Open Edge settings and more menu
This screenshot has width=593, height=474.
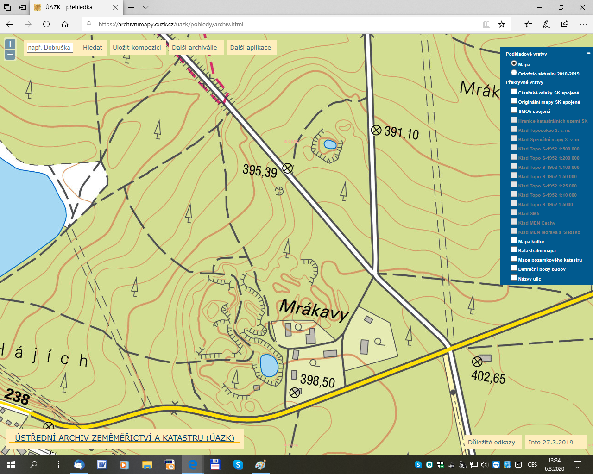(x=583, y=24)
